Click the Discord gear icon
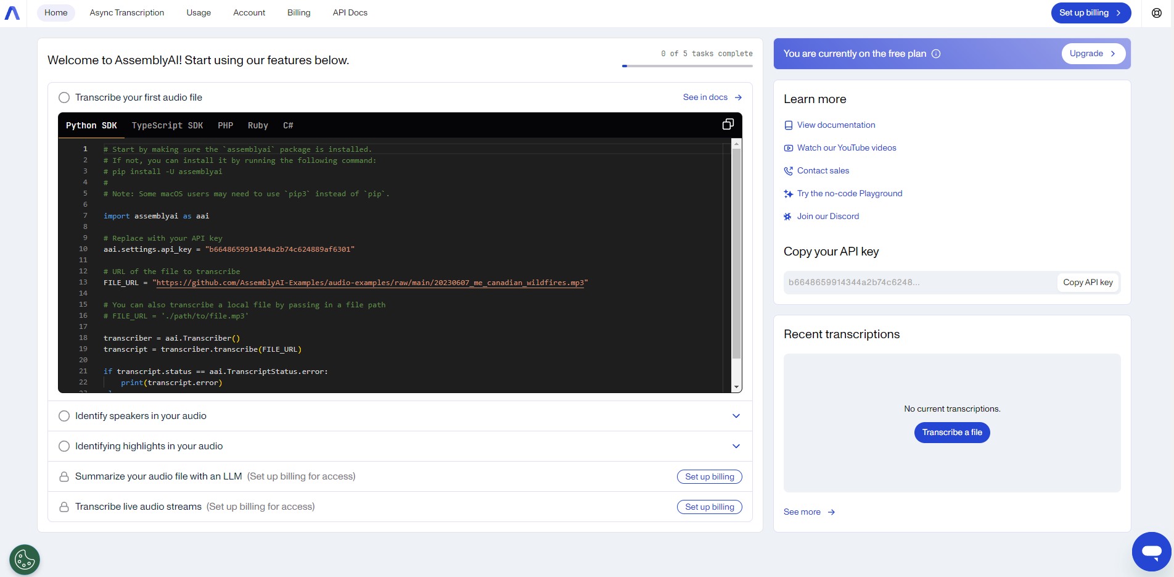Viewport: 1174px width, 577px height. 788,217
